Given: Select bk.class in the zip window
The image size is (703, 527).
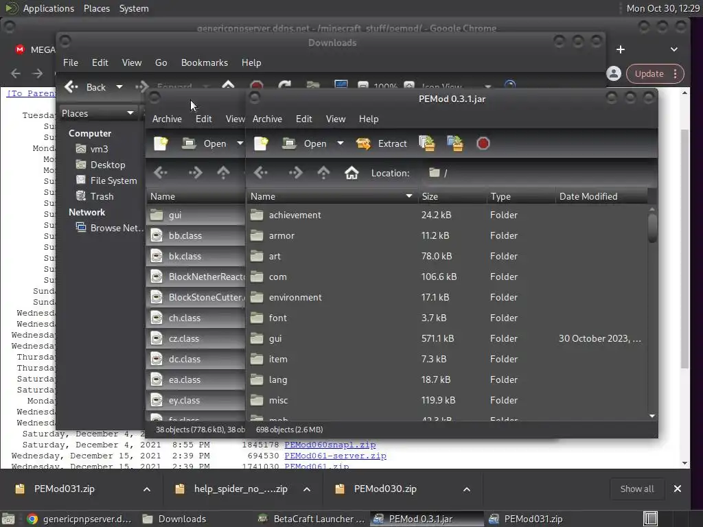Looking at the screenshot, I should (x=196, y=257).
